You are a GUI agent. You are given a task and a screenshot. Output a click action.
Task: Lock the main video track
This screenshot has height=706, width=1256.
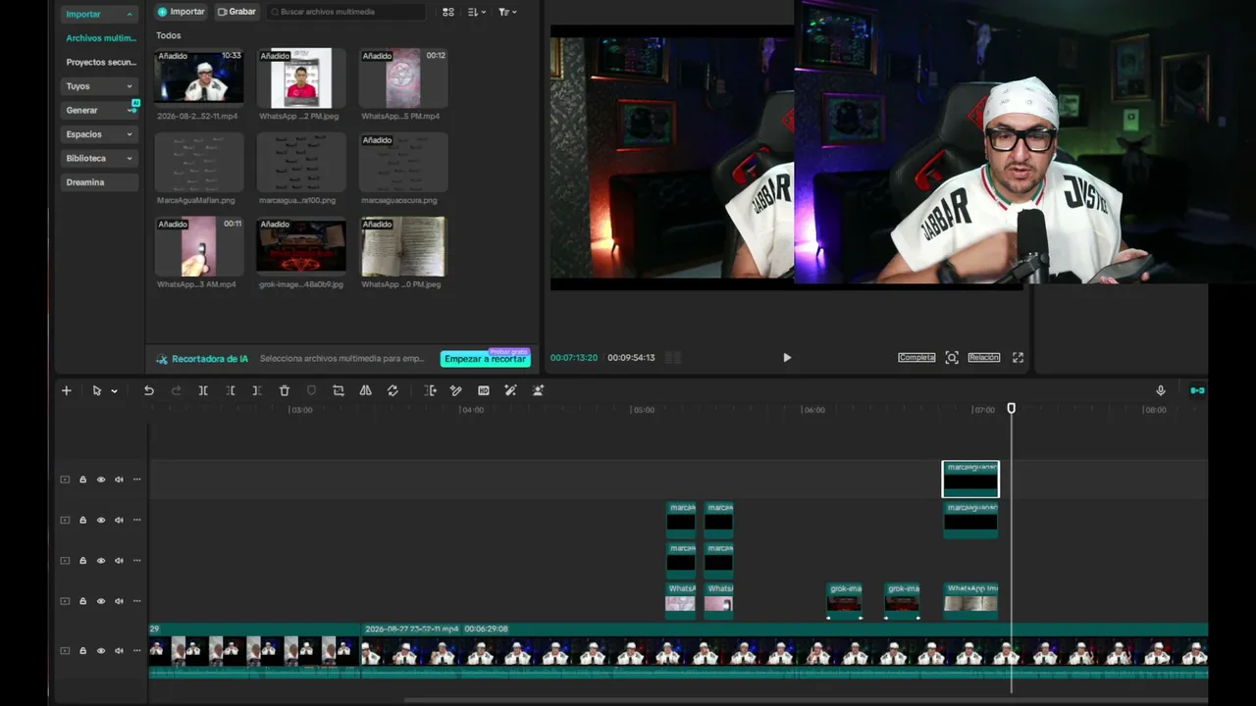coord(82,650)
